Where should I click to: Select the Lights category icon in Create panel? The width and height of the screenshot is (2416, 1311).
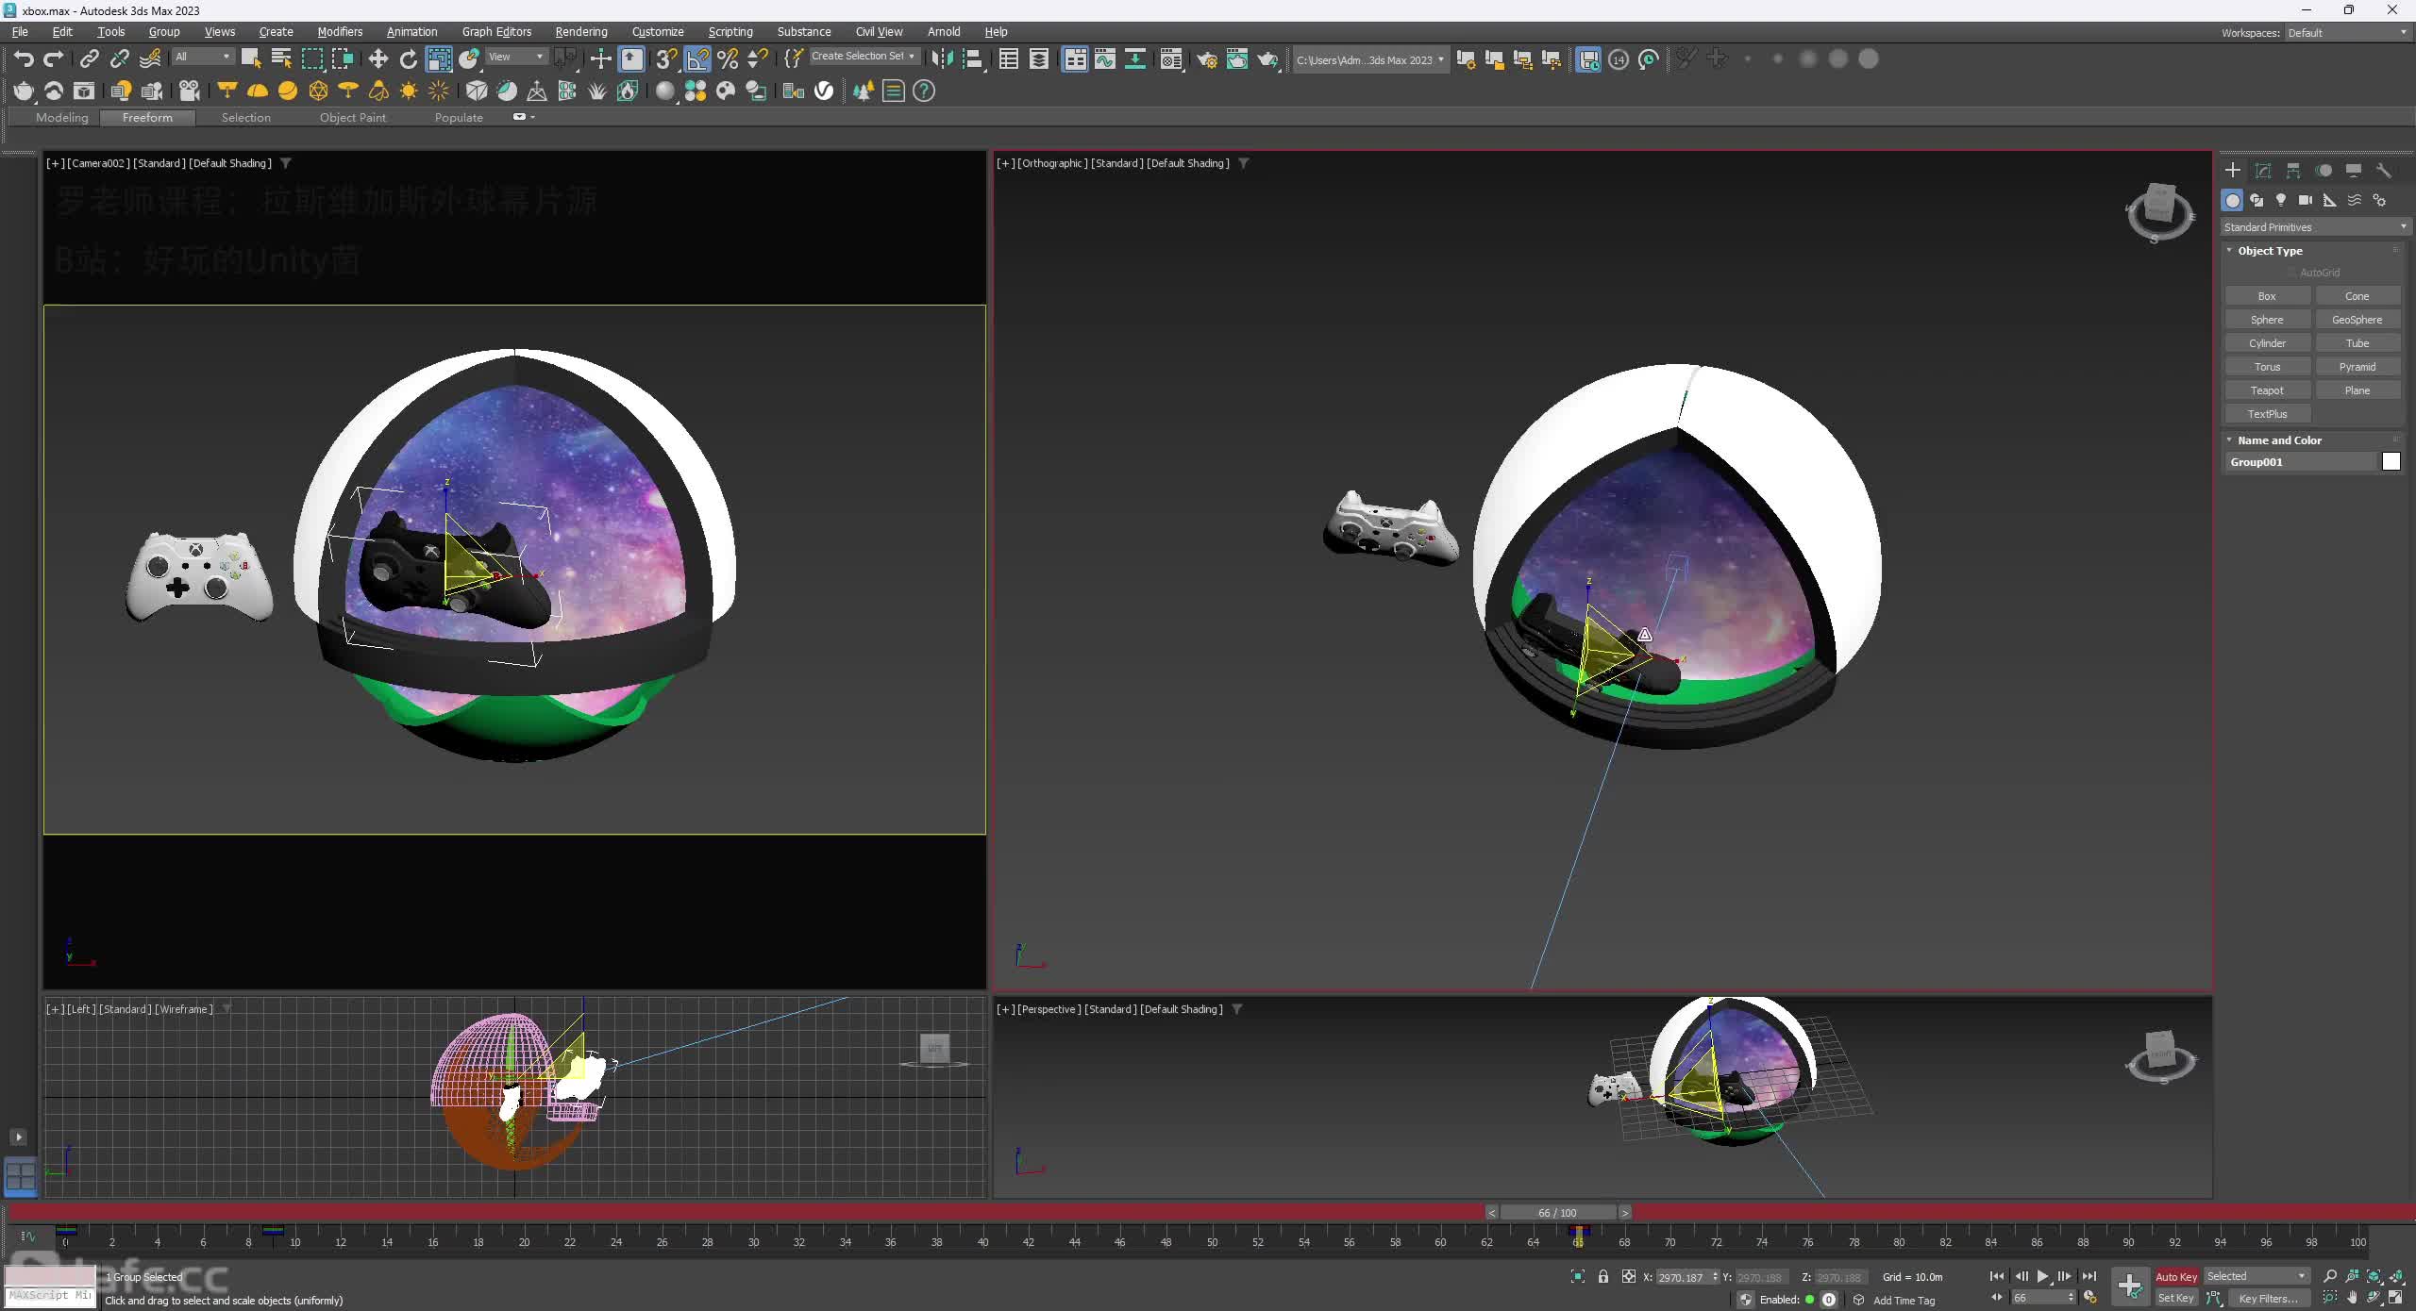(x=2281, y=200)
